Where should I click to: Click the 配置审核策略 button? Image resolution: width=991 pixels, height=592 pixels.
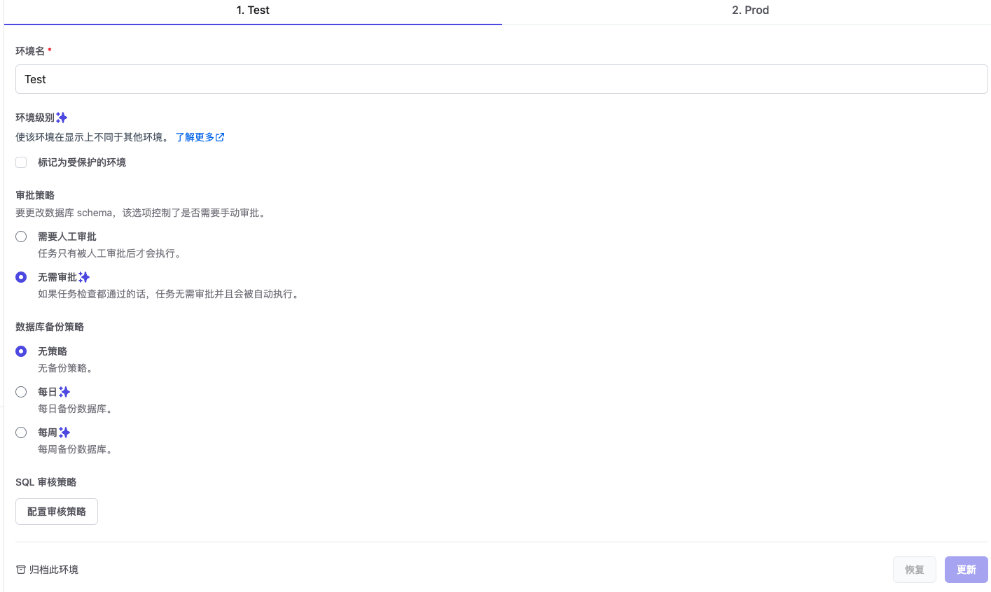click(57, 512)
